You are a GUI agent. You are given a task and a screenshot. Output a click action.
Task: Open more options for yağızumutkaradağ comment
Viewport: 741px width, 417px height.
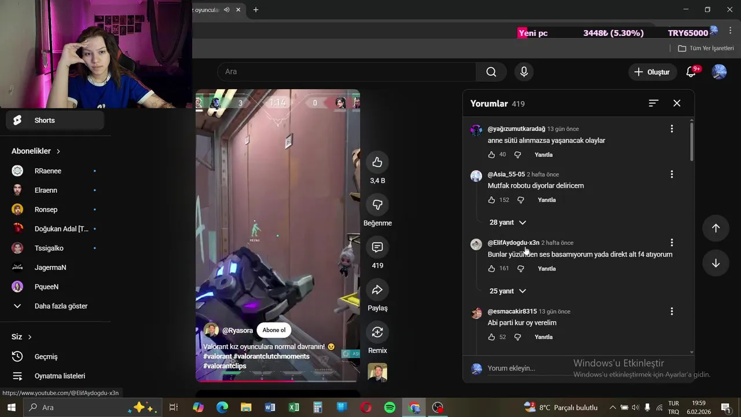[672, 129]
